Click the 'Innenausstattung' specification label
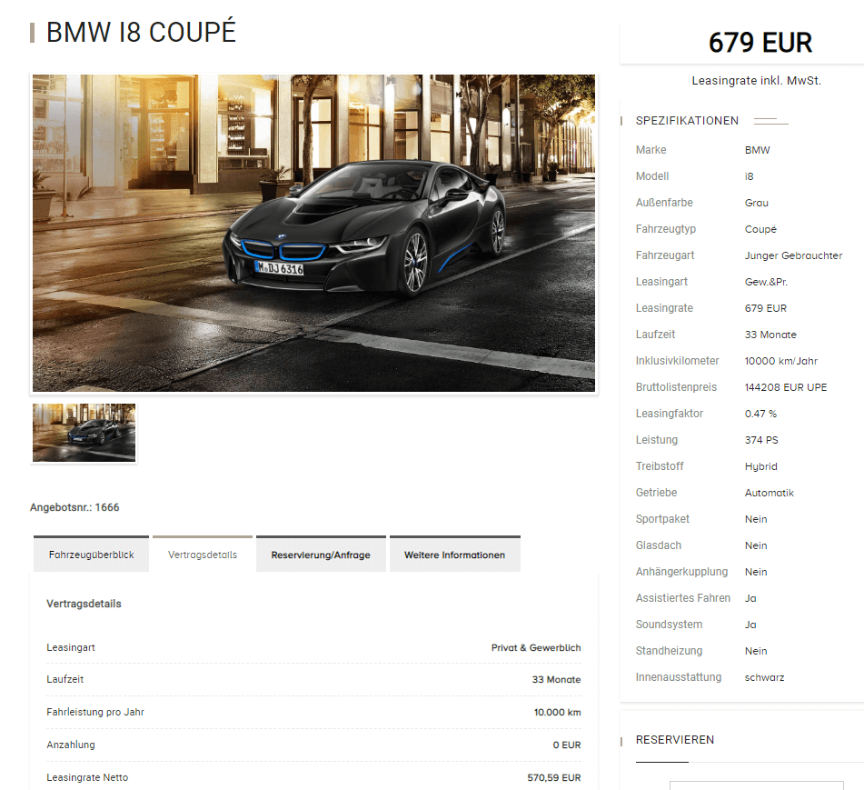 [x=679, y=677]
